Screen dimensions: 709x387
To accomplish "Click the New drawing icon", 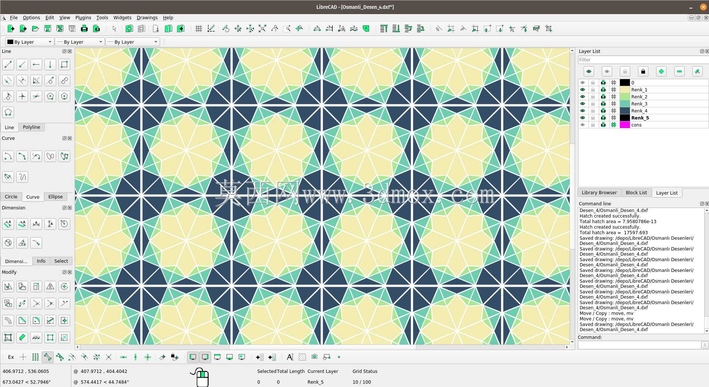I will pyautogui.click(x=11, y=28).
